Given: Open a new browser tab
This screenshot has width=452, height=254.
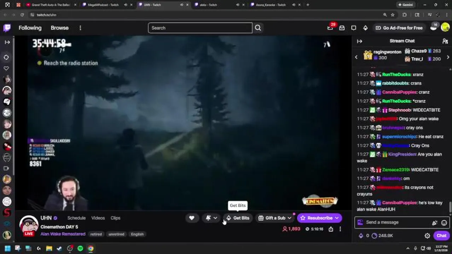Looking at the screenshot, I should pos(308,5).
